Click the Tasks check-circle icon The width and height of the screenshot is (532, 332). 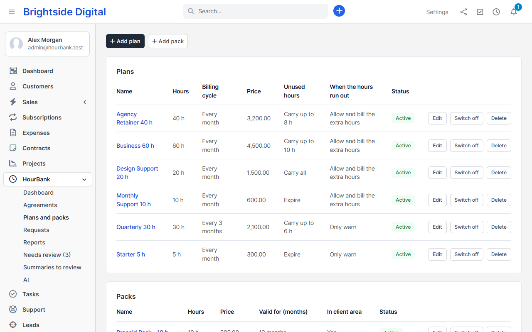(x=13, y=294)
